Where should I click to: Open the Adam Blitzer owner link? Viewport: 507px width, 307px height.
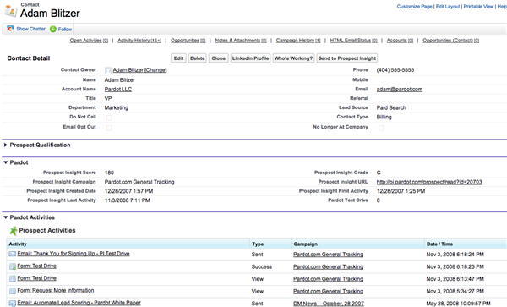point(128,70)
